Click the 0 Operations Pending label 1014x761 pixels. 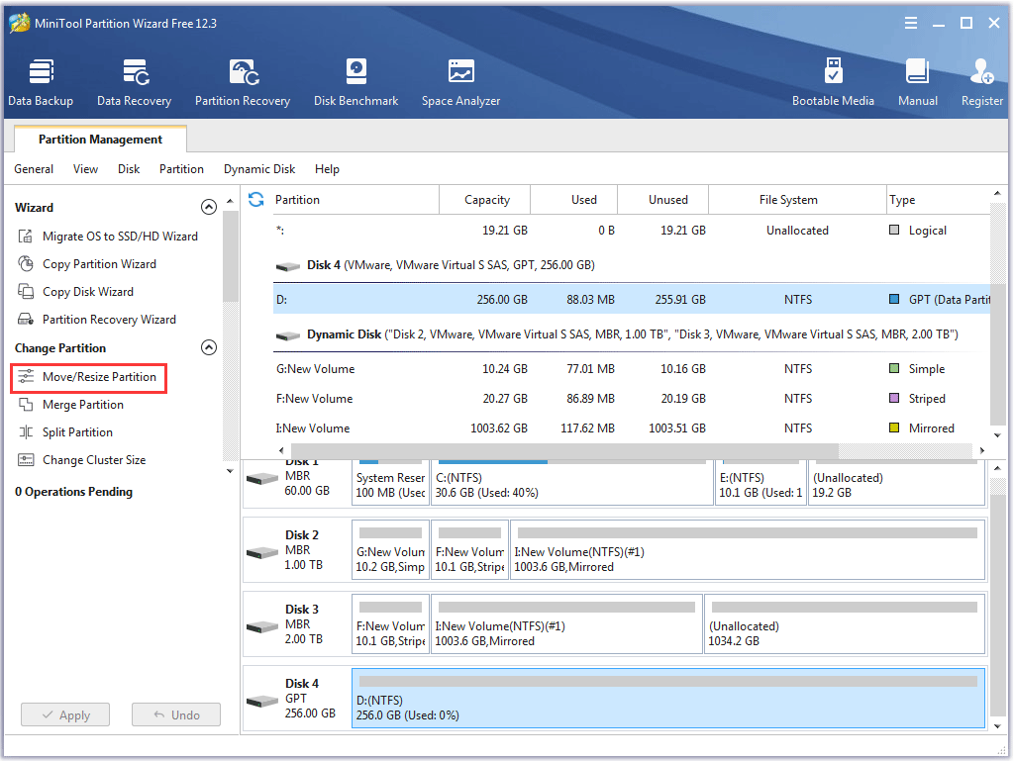pyautogui.click(x=73, y=492)
